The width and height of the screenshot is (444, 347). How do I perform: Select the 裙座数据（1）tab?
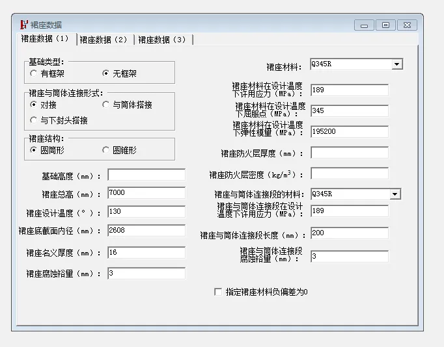(x=45, y=39)
